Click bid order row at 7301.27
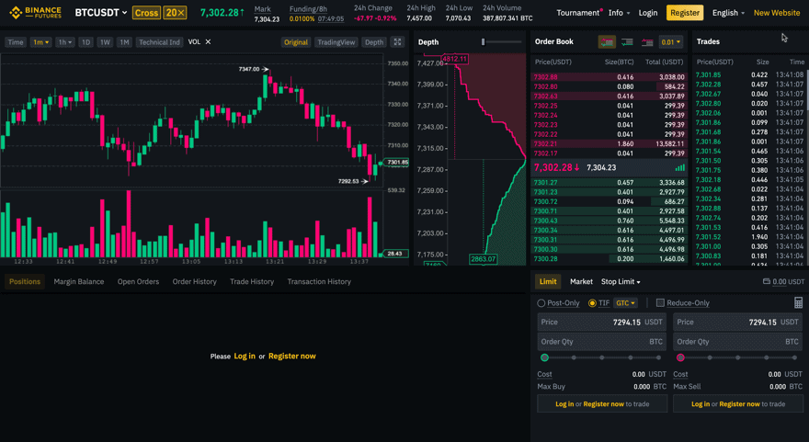Screen dimensions: 809x442 click(609, 182)
